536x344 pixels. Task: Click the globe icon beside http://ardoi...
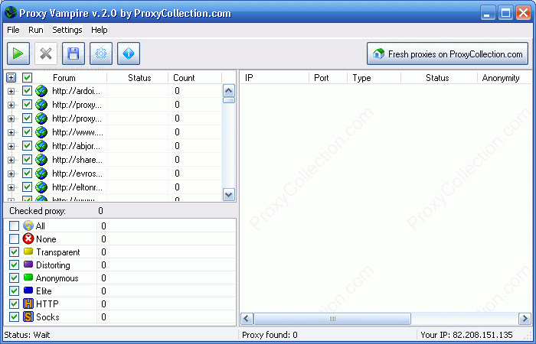(41, 91)
